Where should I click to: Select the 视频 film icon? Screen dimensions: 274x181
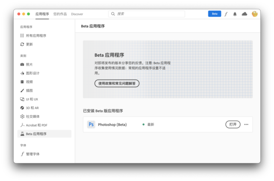tap(22, 82)
